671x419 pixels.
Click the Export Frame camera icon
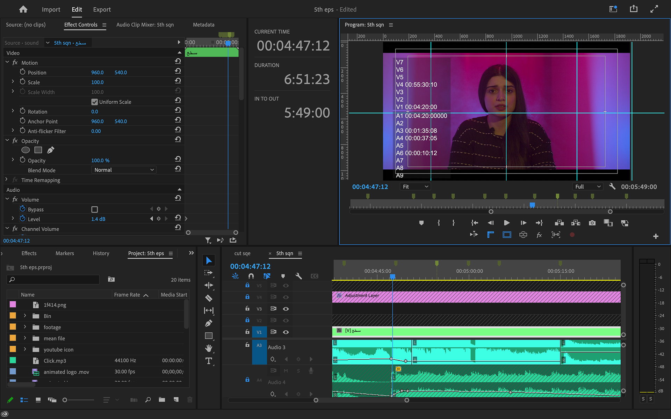click(x=592, y=223)
